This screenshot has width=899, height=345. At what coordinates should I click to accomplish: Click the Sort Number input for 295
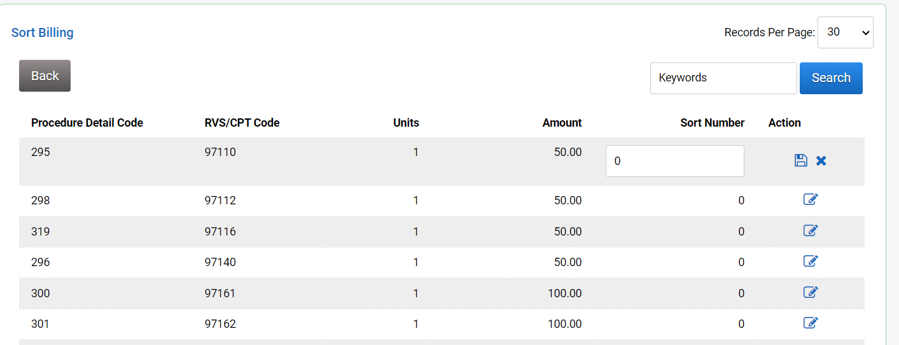[674, 161]
